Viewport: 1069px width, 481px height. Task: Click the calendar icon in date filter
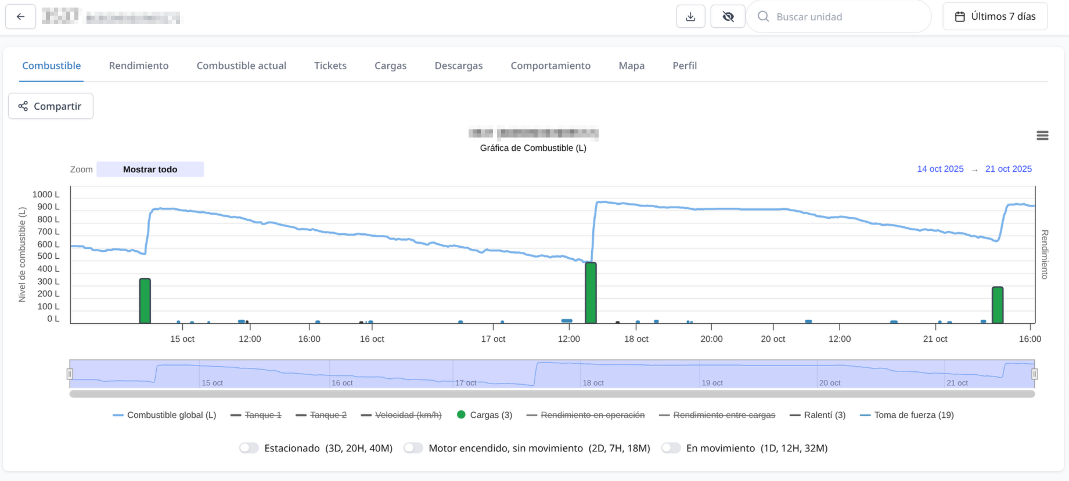pos(960,17)
